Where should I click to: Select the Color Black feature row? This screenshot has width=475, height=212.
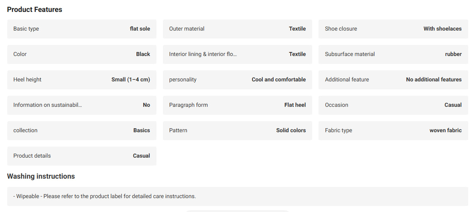[82, 54]
